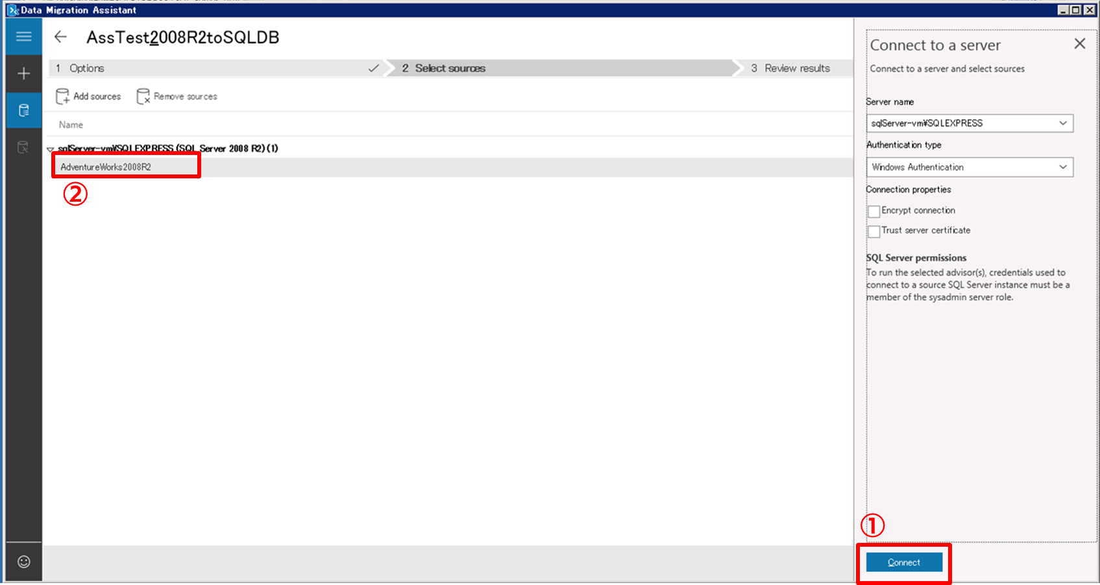Maximize the Data Migration Assistant window
This screenshot has height=585, width=1100.
point(1076,10)
